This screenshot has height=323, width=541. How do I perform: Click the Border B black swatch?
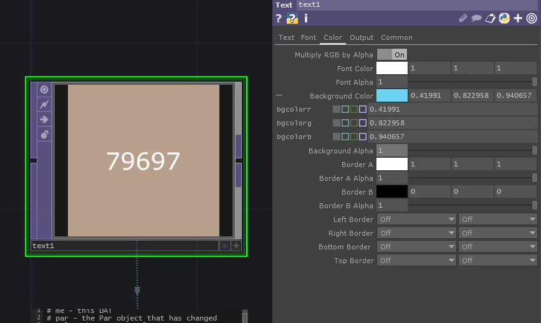[392, 191]
